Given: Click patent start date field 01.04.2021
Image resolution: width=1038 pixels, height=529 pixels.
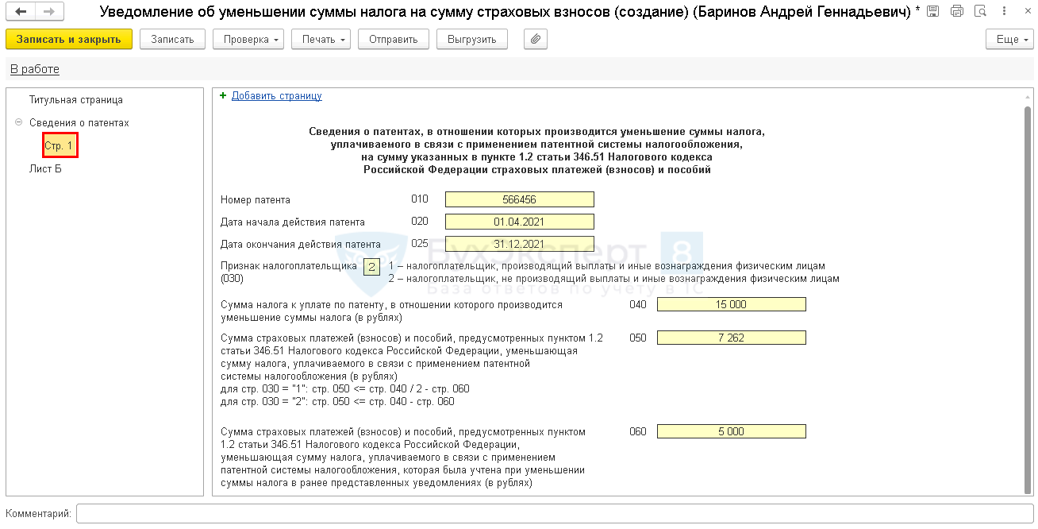Looking at the screenshot, I should [x=520, y=222].
